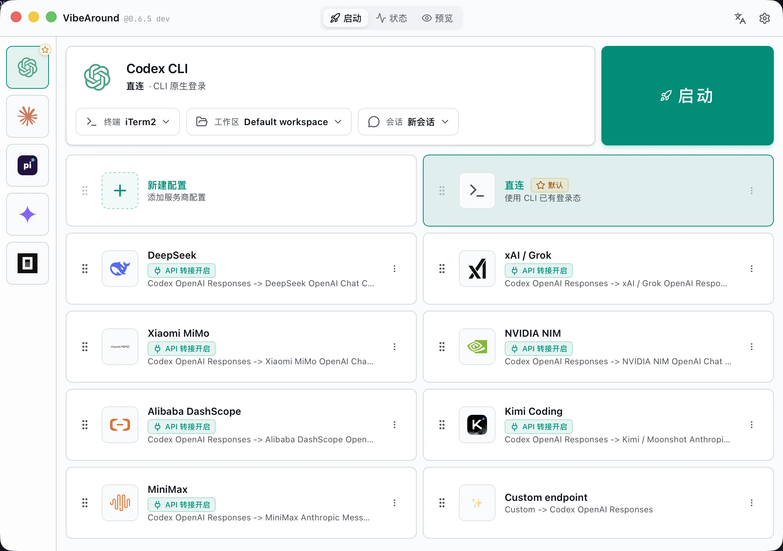Screen dimensions: 783x551
Task: Grab the drag handle on Alibaba DashScope card
Action: (x=85, y=425)
